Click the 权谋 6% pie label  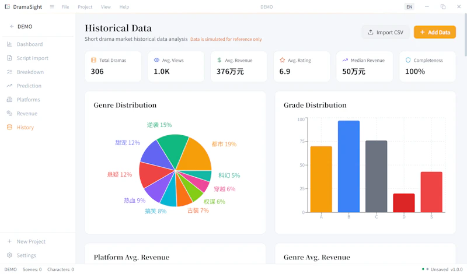click(214, 202)
